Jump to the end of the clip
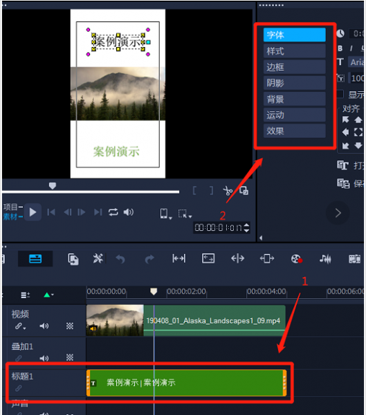The image size is (366, 415). click(98, 212)
